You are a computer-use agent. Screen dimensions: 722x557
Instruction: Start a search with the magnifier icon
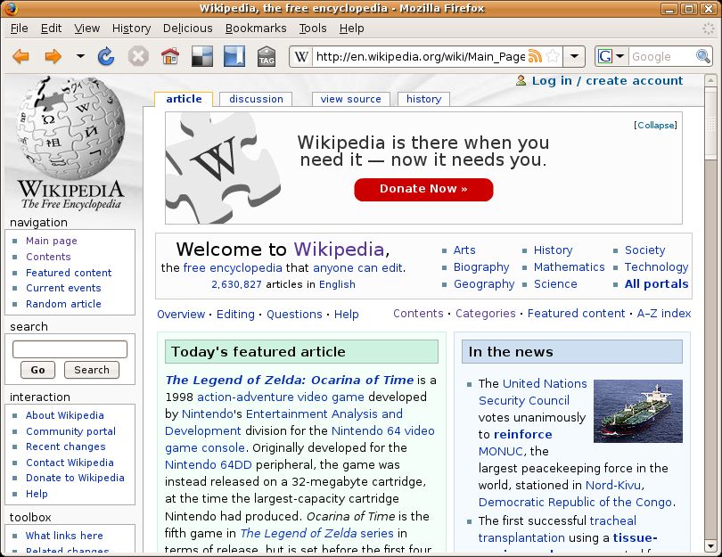click(x=703, y=56)
